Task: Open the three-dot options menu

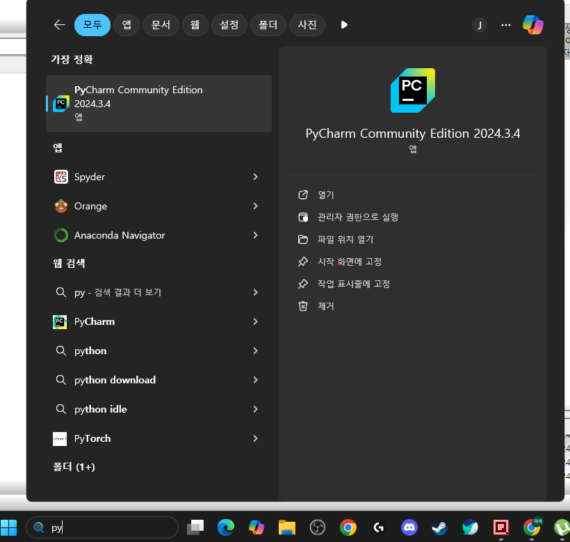Action: click(x=505, y=25)
